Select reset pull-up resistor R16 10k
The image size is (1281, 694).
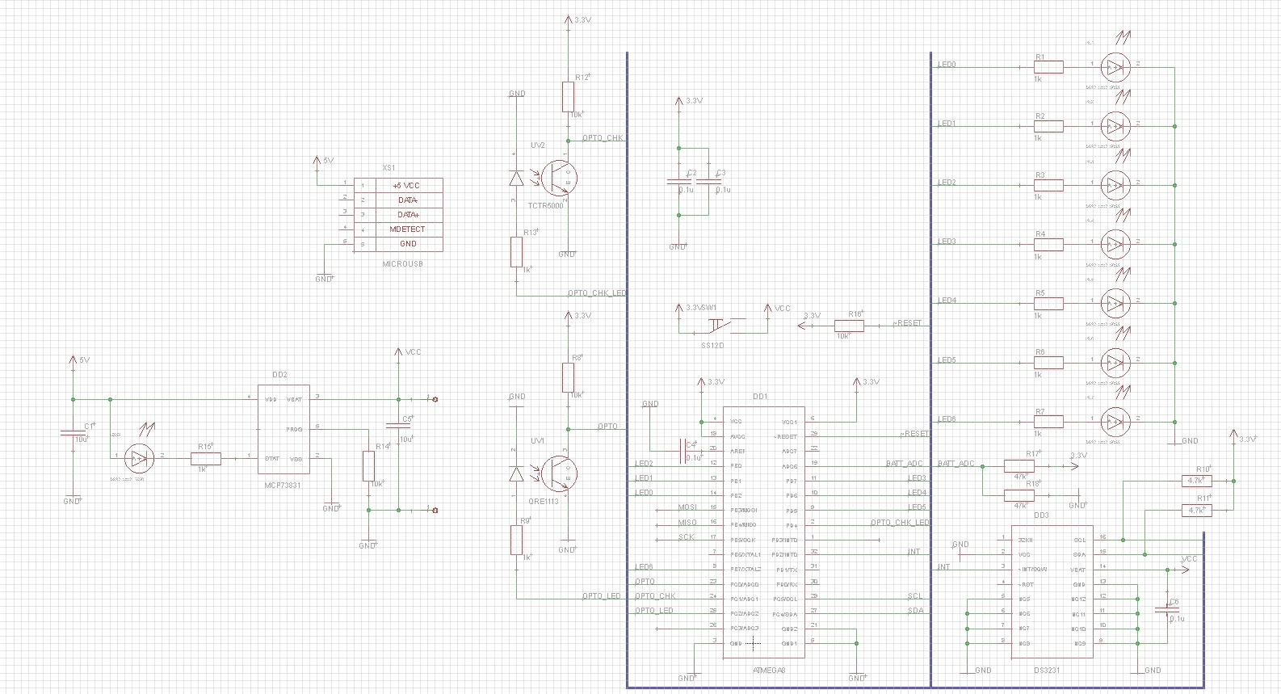pos(849,326)
